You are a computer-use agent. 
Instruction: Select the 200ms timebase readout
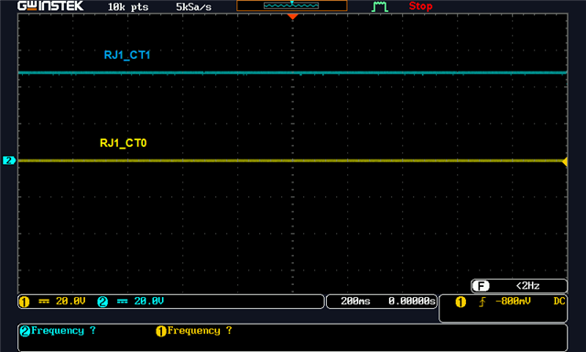click(355, 302)
